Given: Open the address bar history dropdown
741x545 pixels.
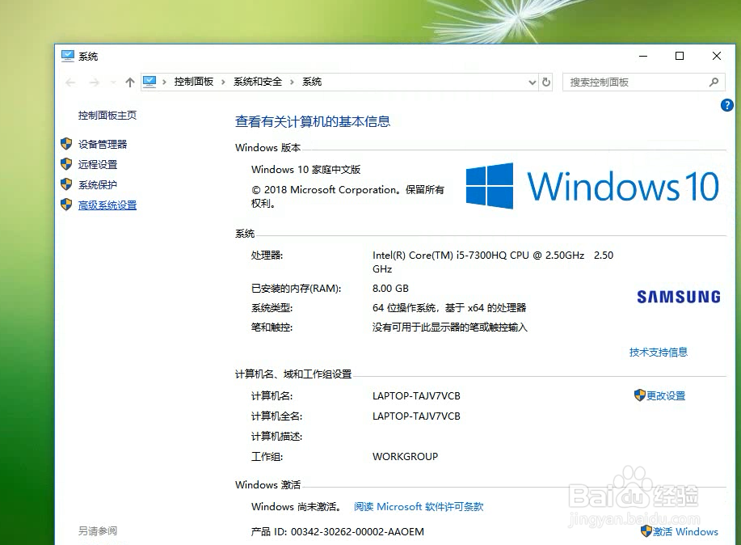Looking at the screenshot, I should pyautogui.click(x=533, y=82).
